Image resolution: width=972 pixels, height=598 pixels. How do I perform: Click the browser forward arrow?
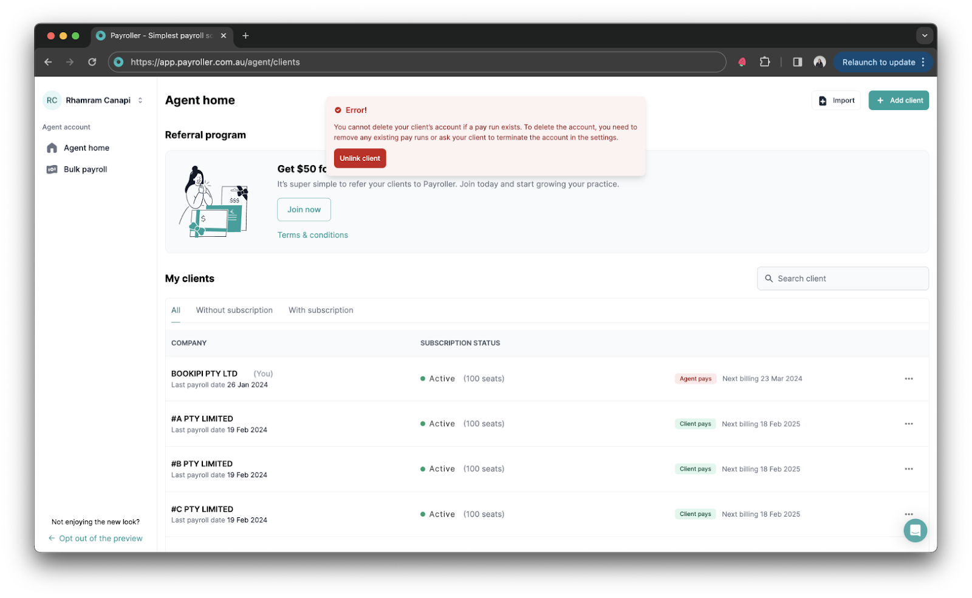point(70,62)
